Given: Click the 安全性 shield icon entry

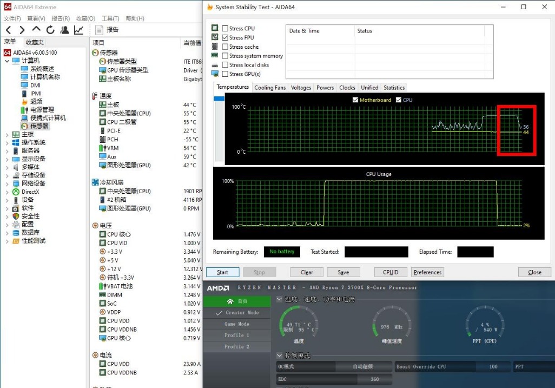Looking at the screenshot, I should [x=16, y=216].
